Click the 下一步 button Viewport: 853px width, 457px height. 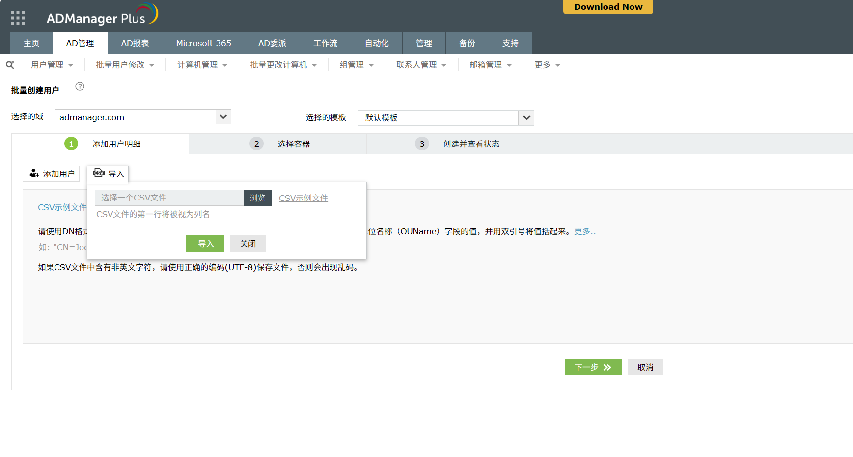pos(593,367)
